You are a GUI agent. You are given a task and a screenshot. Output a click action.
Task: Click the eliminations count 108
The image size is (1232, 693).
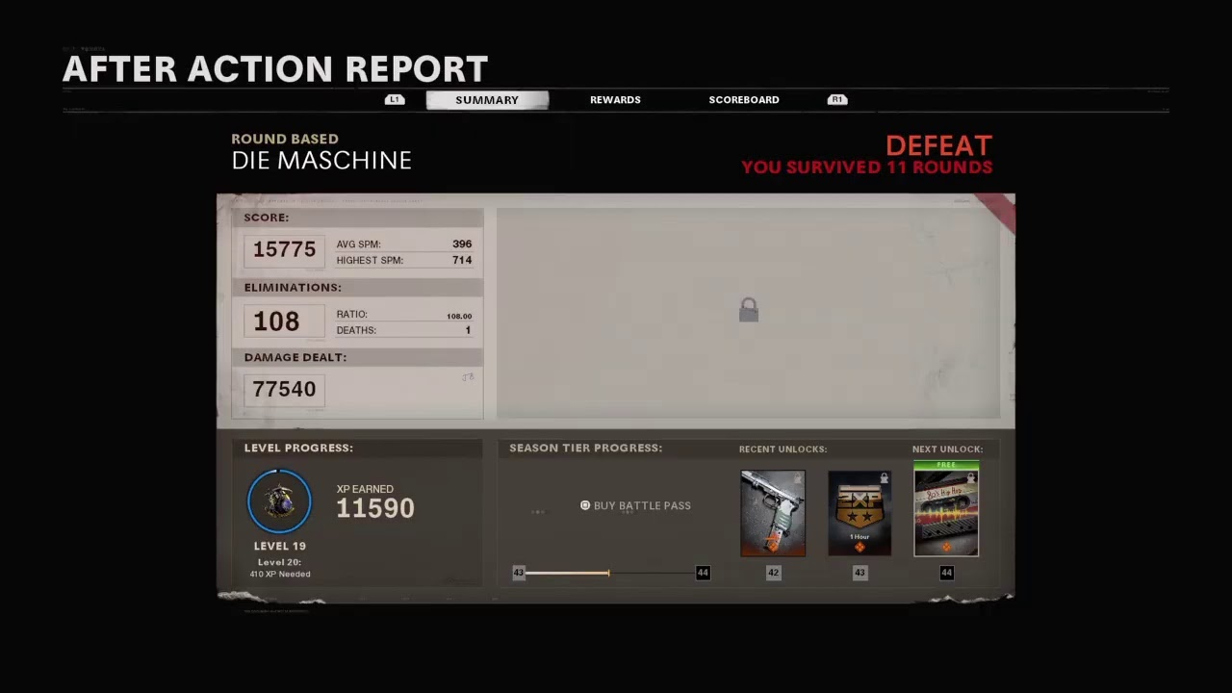tap(276, 321)
